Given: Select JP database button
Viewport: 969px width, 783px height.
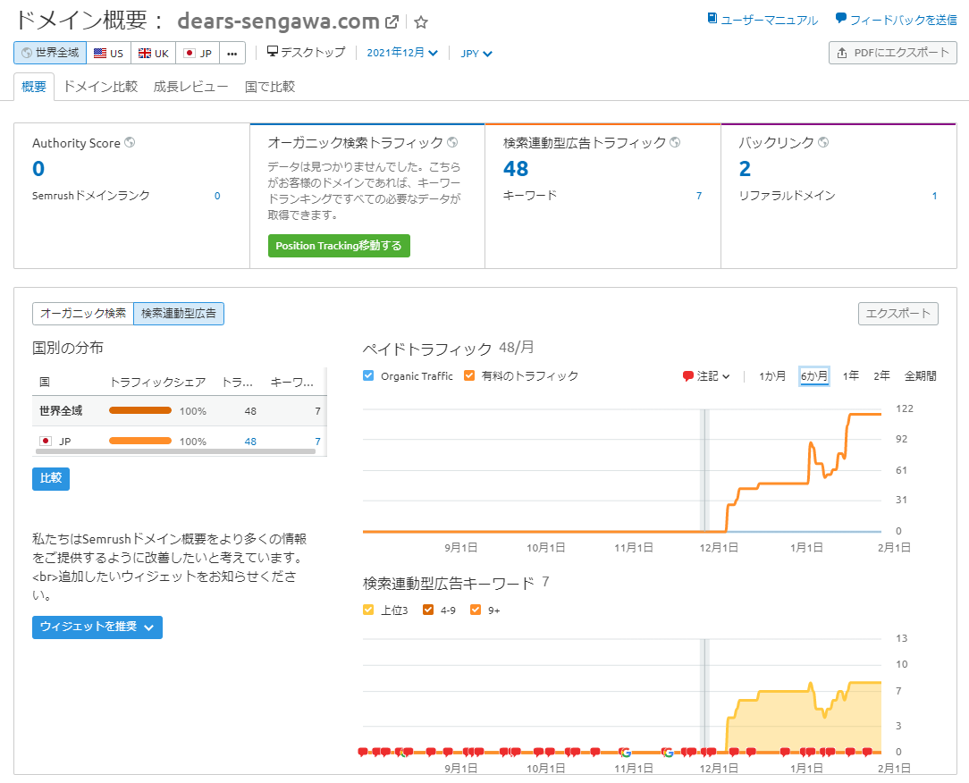Looking at the screenshot, I should (x=198, y=53).
